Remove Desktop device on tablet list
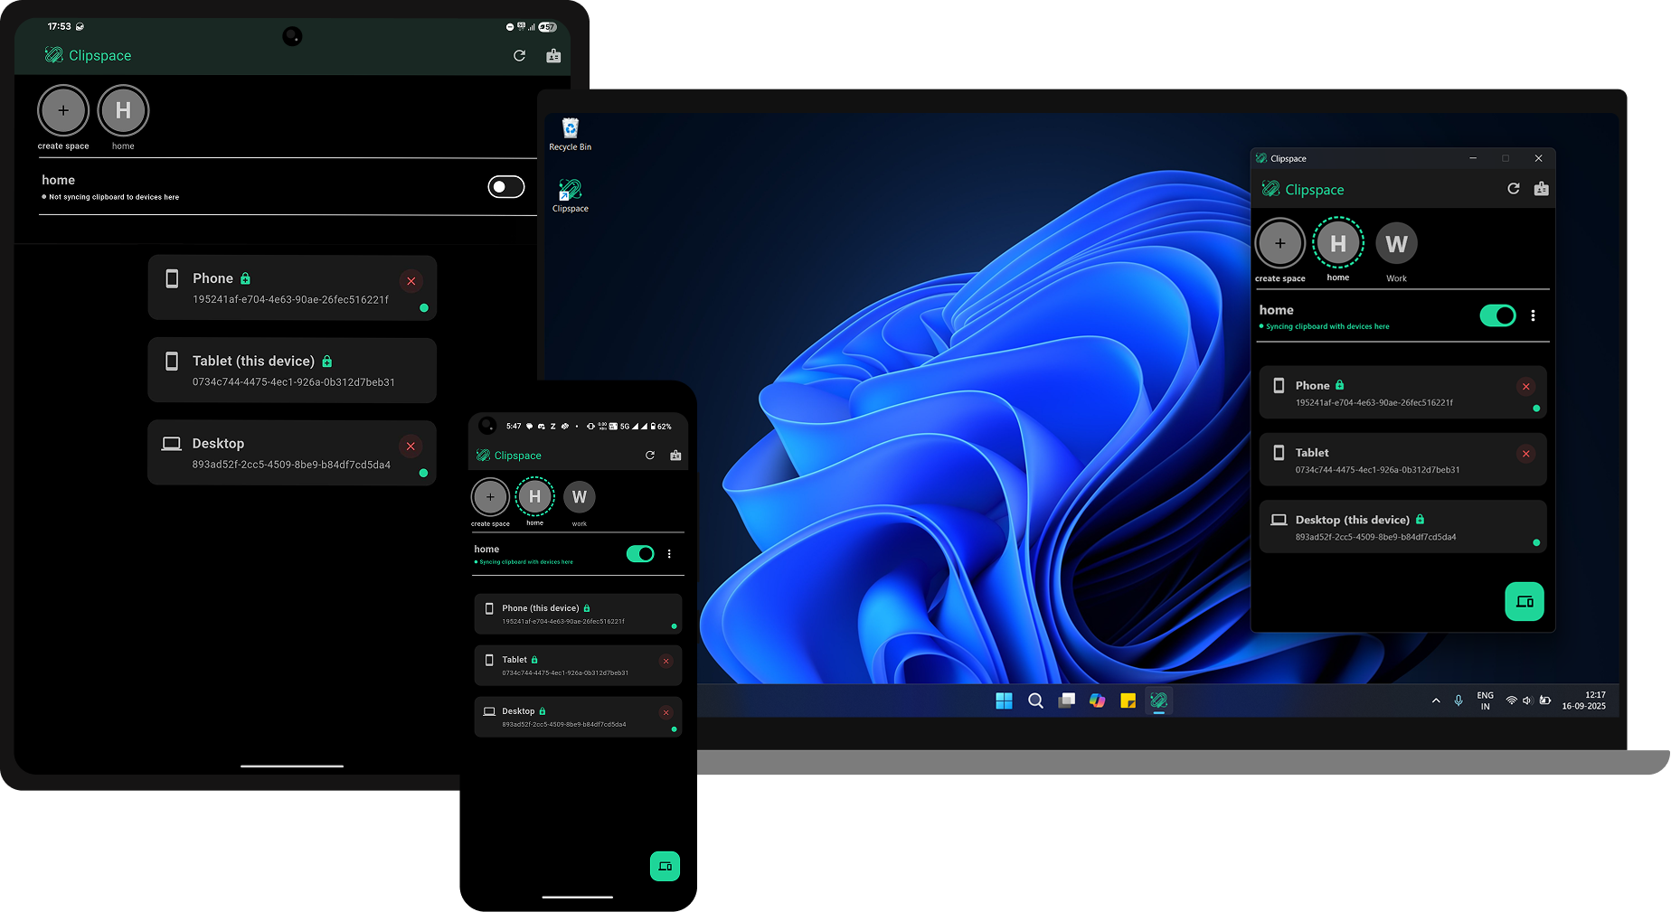 [411, 447]
